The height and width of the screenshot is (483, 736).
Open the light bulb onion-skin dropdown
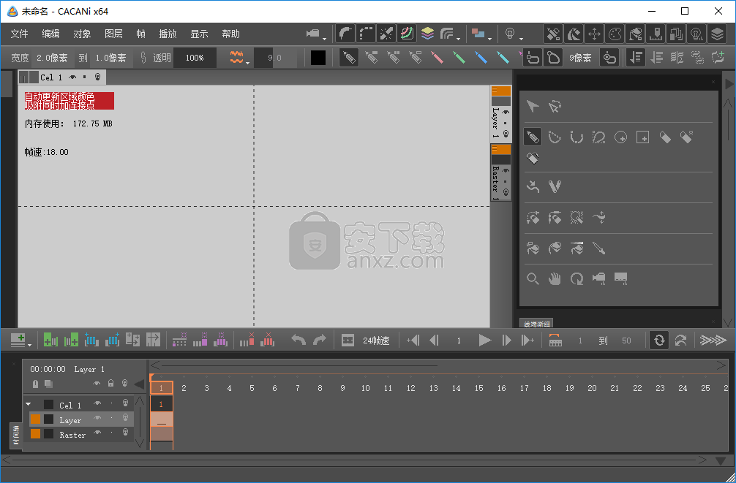pyautogui.click(x=521, y=39)
